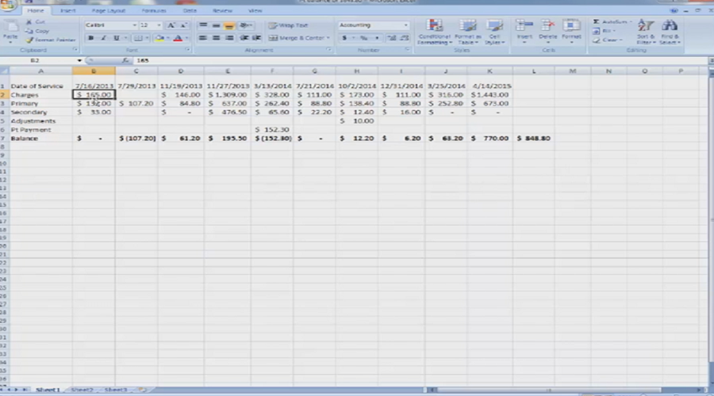Center cell text horizontally
Viewport: 714px width, 396px height.
(217, 38)
